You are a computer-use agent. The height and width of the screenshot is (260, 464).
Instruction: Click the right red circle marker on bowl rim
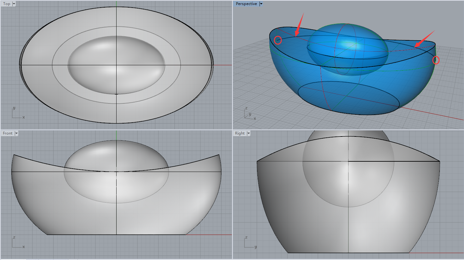pyautogui.click(x=436, y=60)
